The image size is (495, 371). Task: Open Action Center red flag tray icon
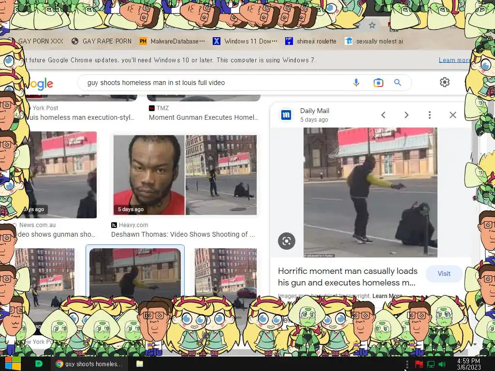[x=419, y=364]
